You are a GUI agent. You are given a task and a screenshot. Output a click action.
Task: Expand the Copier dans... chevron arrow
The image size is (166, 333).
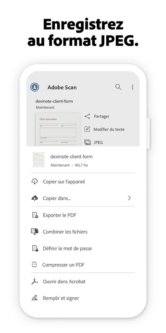tap(129, 198)
